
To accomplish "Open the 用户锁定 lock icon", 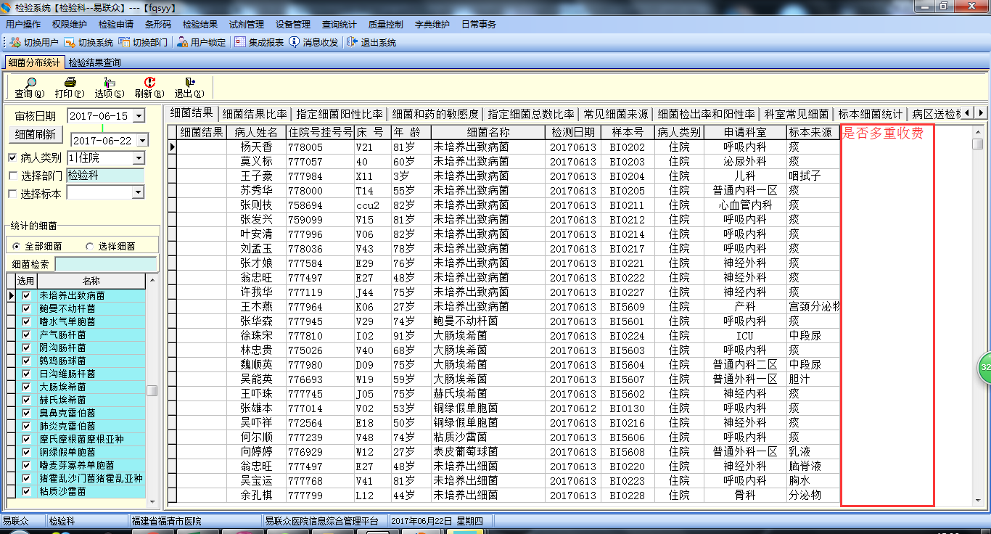I will click(183, 42).
